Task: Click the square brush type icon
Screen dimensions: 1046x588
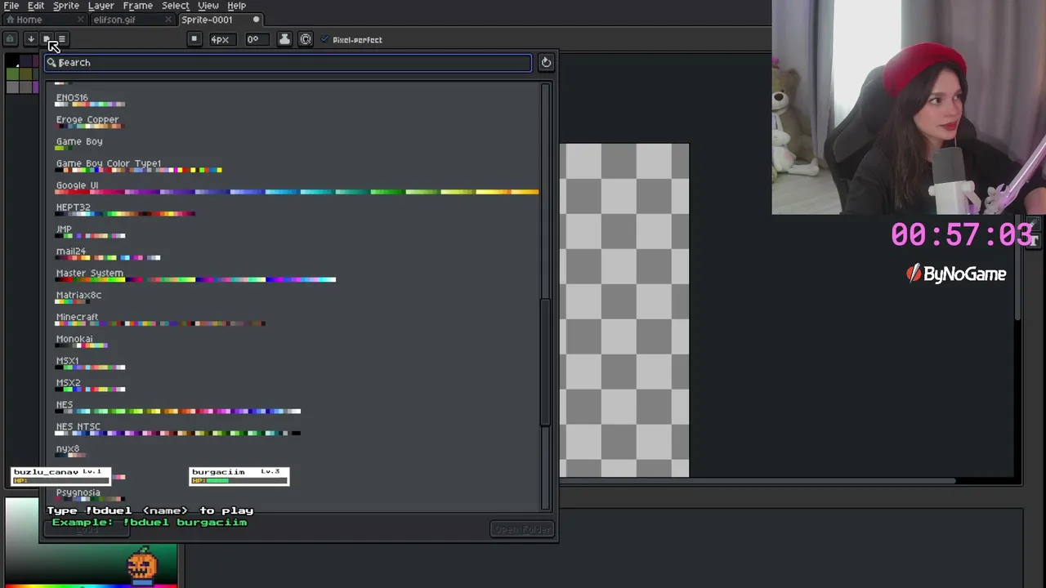Action: click(194, 39)
